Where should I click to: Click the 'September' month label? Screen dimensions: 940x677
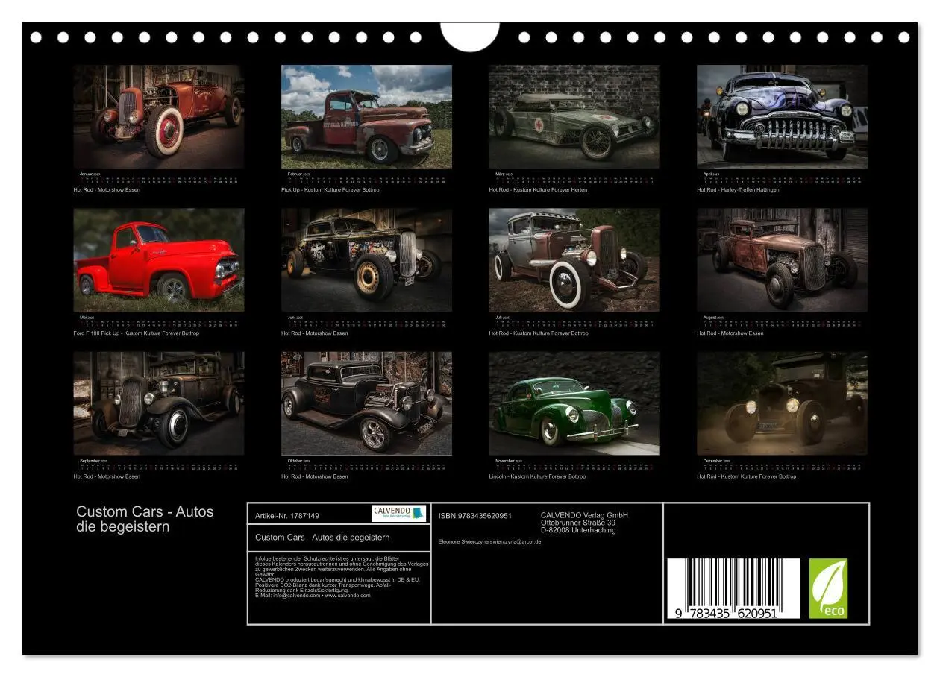(x=90, y=461)
